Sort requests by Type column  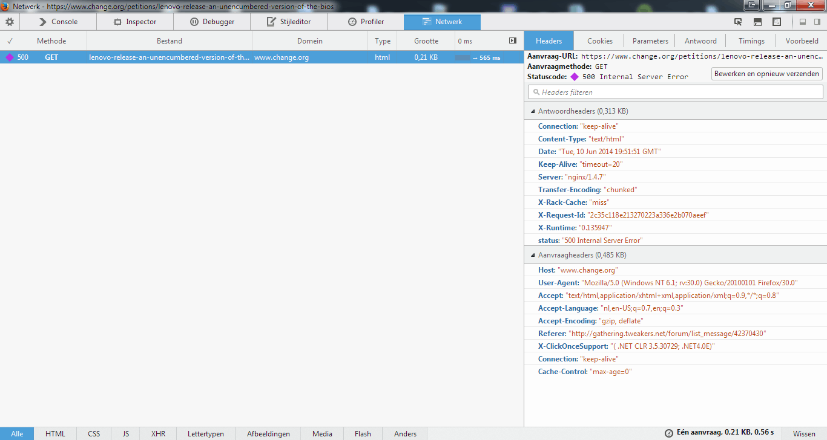(x=383, y=41)
